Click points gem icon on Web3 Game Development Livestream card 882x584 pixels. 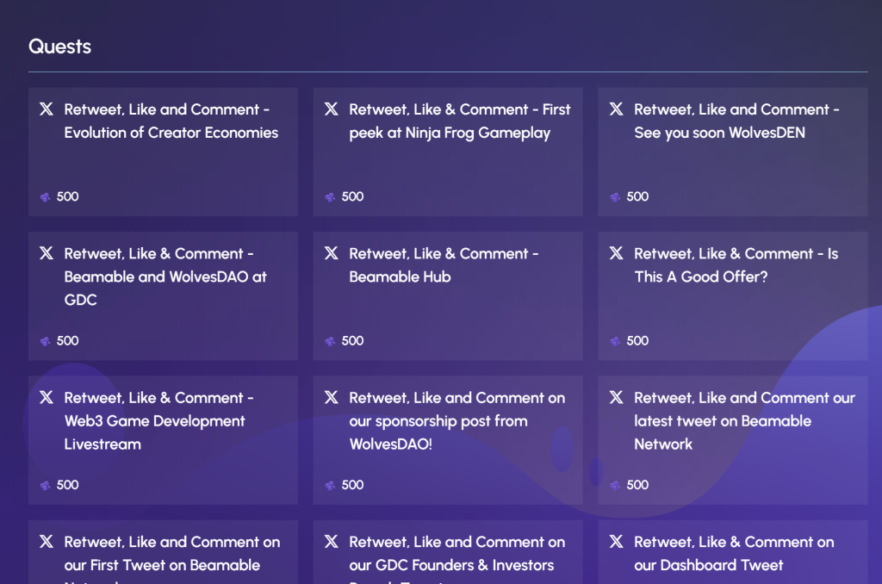coord(46,485)
